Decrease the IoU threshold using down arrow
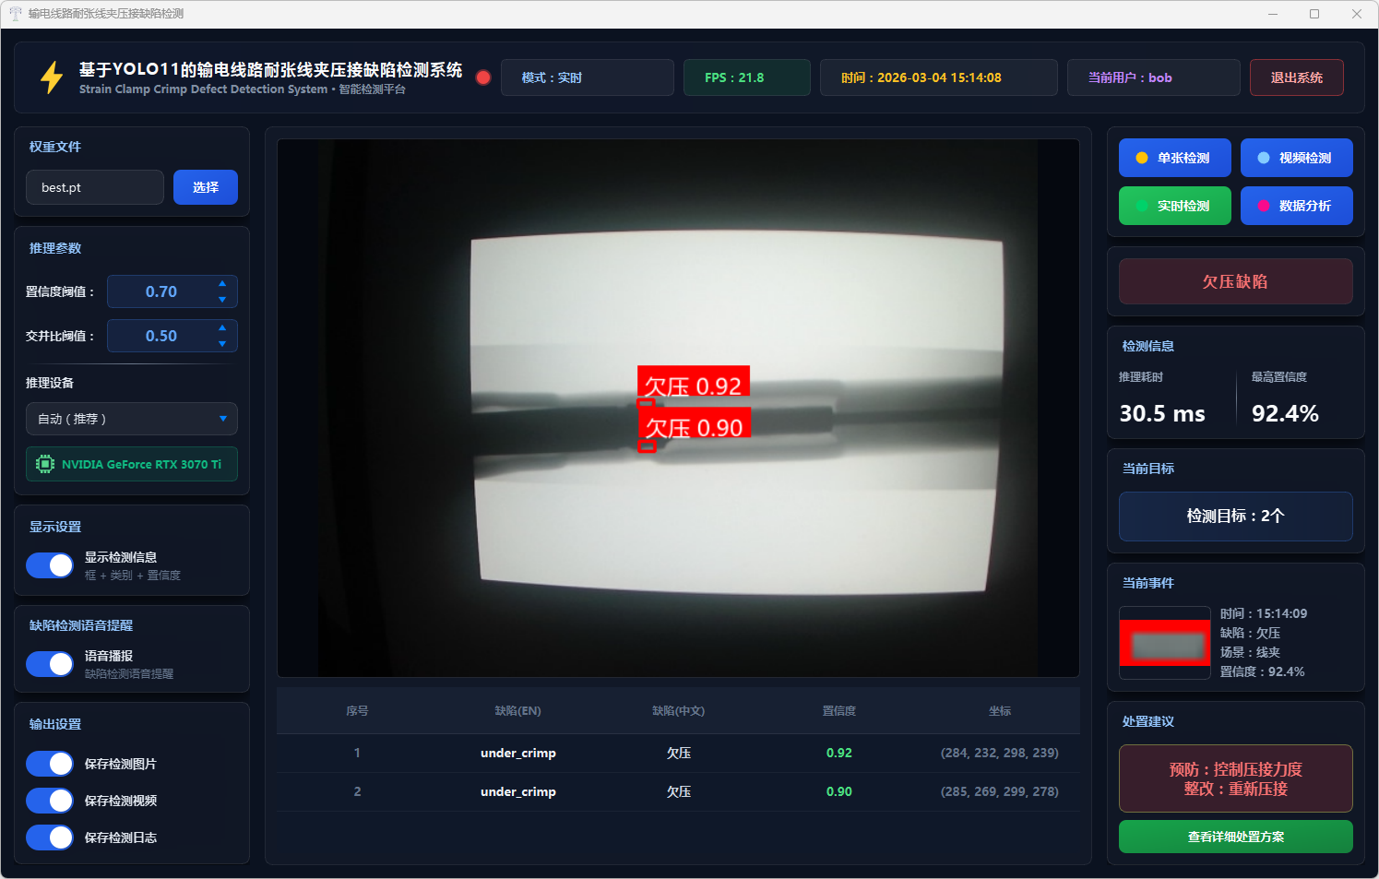The image size is (1379, 879). point(222,344)
